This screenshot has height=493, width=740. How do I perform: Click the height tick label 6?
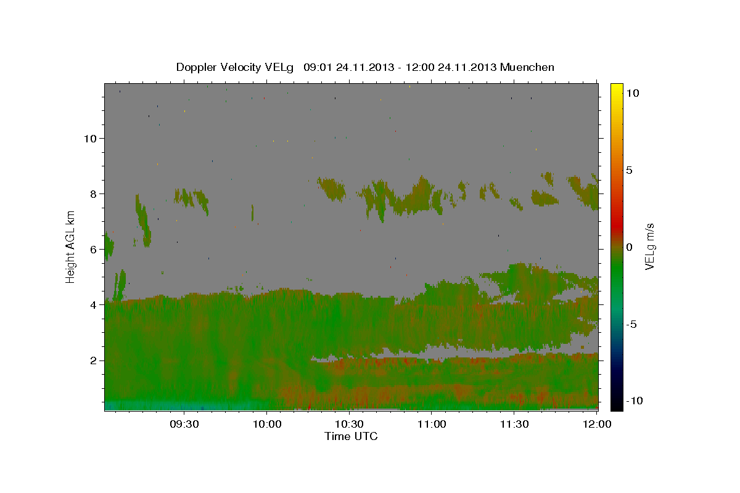(x=92, y=249)
